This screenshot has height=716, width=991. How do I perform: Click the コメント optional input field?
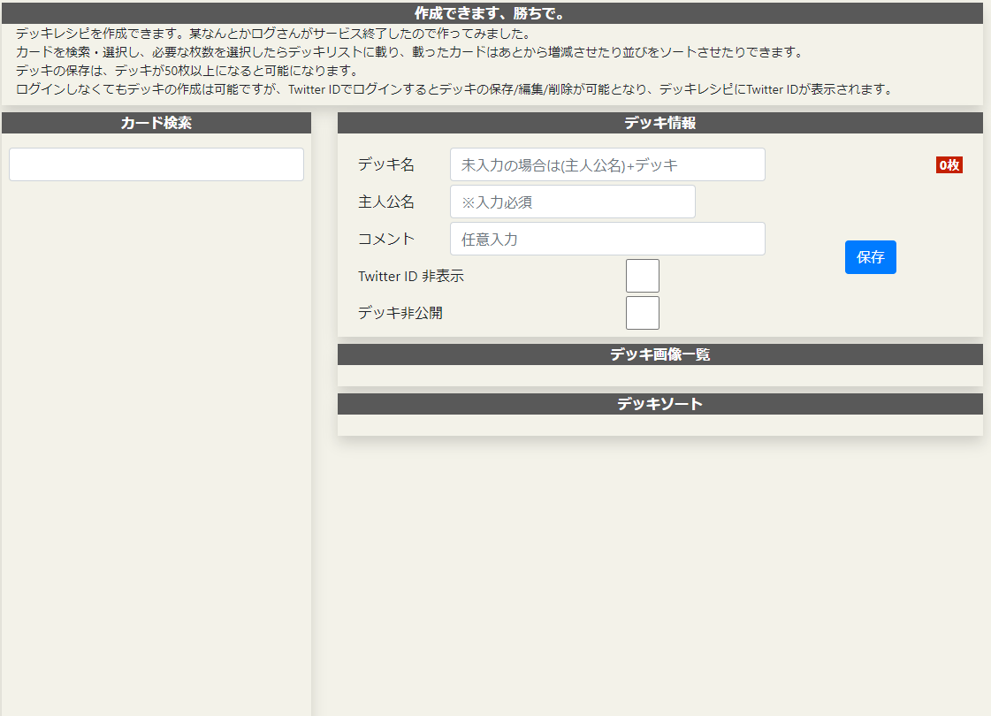(609, 239)
